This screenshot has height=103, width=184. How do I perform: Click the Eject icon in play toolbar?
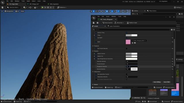51,7
